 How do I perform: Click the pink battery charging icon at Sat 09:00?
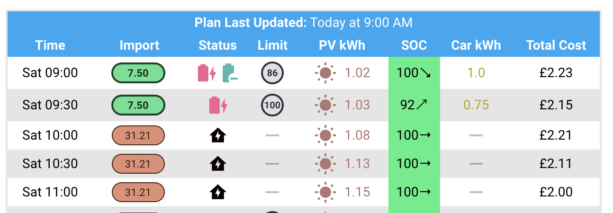pos(207,73)
